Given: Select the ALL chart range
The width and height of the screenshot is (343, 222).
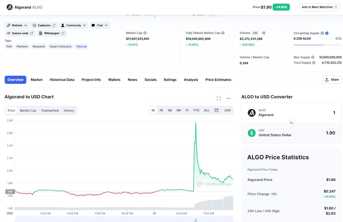Looking at the screenshot, I should 207,110.
